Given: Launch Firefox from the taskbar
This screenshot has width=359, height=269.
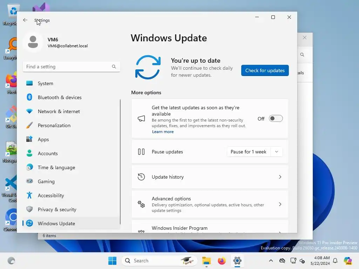Looking at the screenshot, I should 222,261.
